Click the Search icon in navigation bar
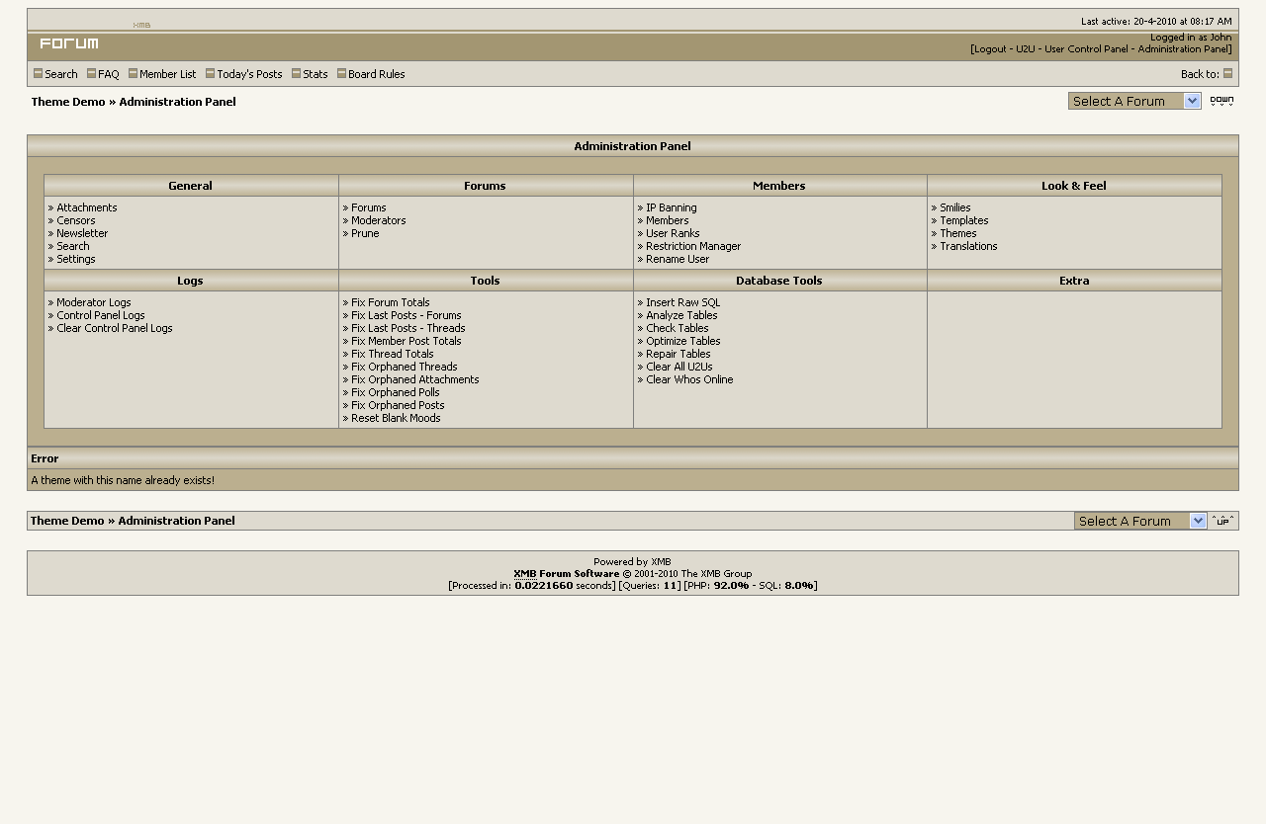Screen dimensions: 1266x824 pyautogui.click(x=39, y=73)
